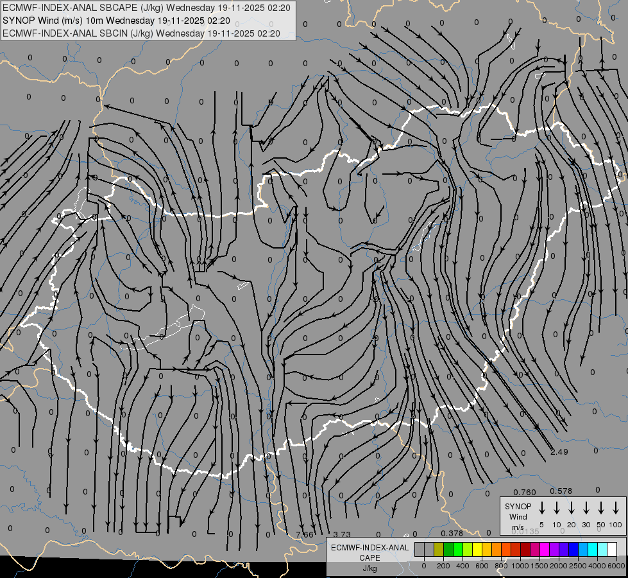
Task: Pick the olive swatch in the CAPE color scale
Action: click(x=439, y=549)
